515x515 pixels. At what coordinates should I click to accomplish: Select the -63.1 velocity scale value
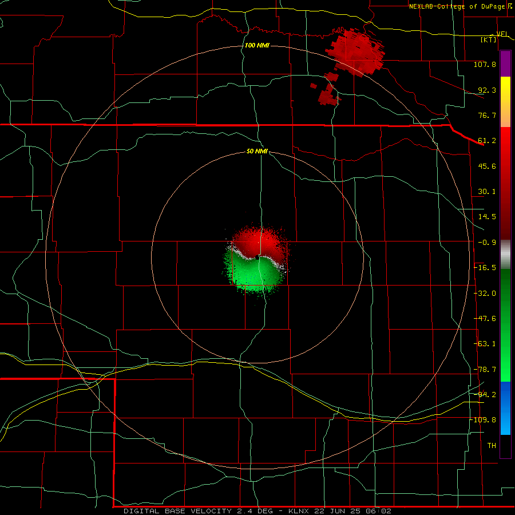485,344
